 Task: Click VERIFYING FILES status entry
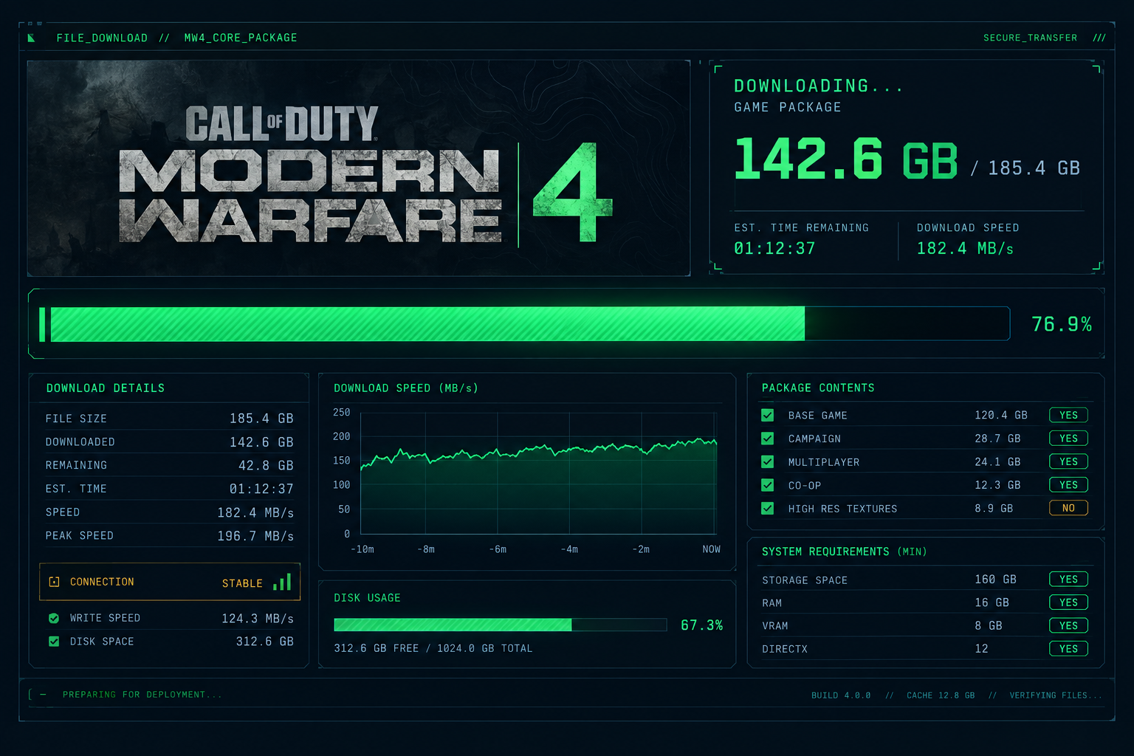coord(1056,695)
